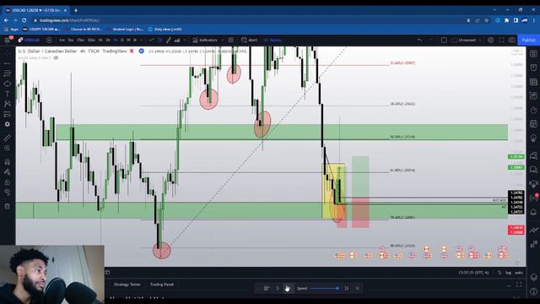The width and height of the screenshot is (540, 304).
Task: Select the 15m timeframe
Action: click(81, 40)
